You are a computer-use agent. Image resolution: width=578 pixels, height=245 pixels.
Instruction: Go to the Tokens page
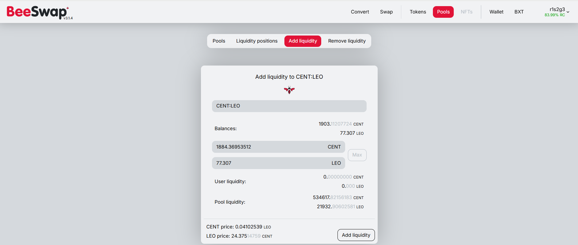click(x=418, y=12)
